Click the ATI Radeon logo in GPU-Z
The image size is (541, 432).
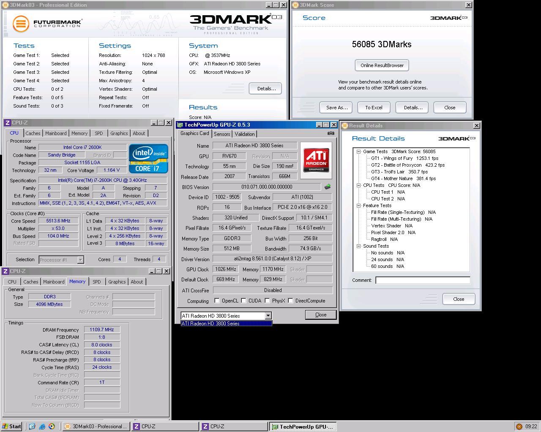tap(316, 160)
